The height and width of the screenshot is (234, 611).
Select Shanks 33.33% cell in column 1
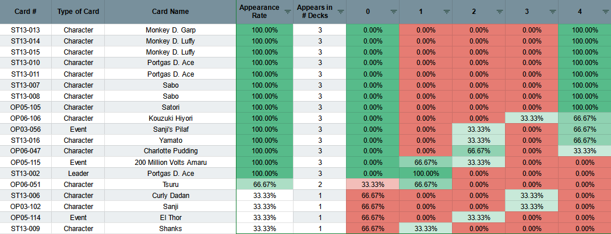[426, 229]
